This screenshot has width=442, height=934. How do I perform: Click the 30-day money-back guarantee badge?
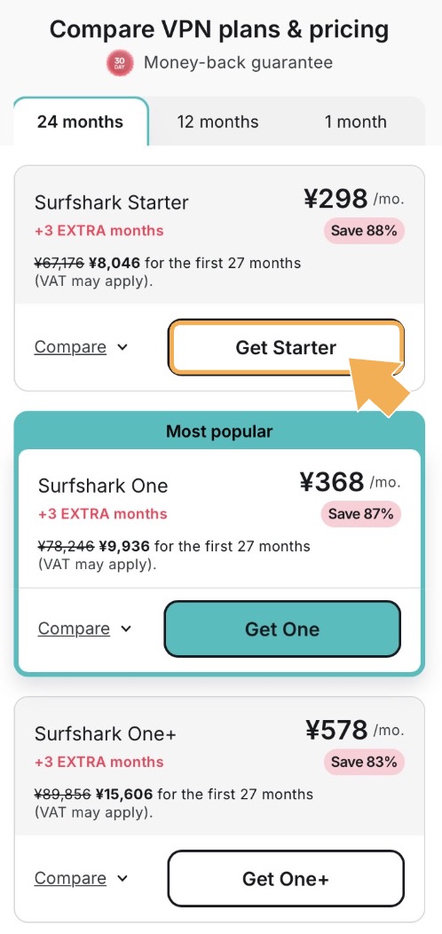coord(120,63)
